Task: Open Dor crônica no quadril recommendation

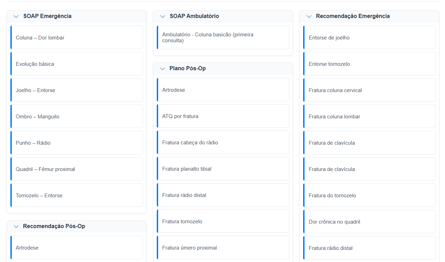Action: tap(369, 222)
